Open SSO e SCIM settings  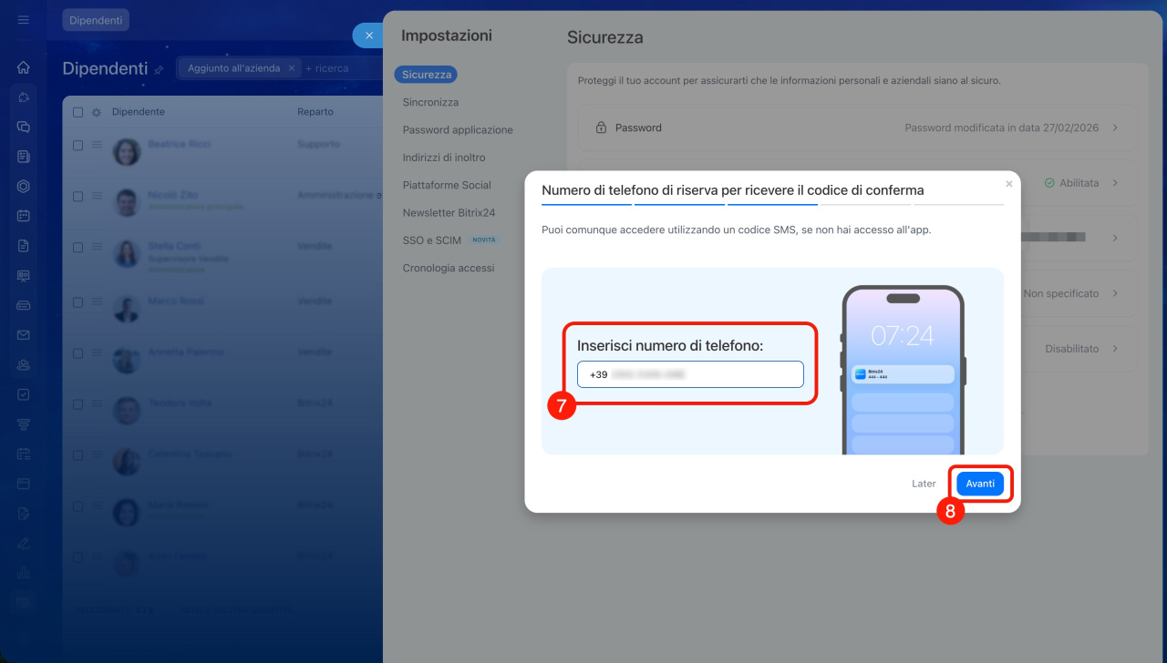coord(432,240)
